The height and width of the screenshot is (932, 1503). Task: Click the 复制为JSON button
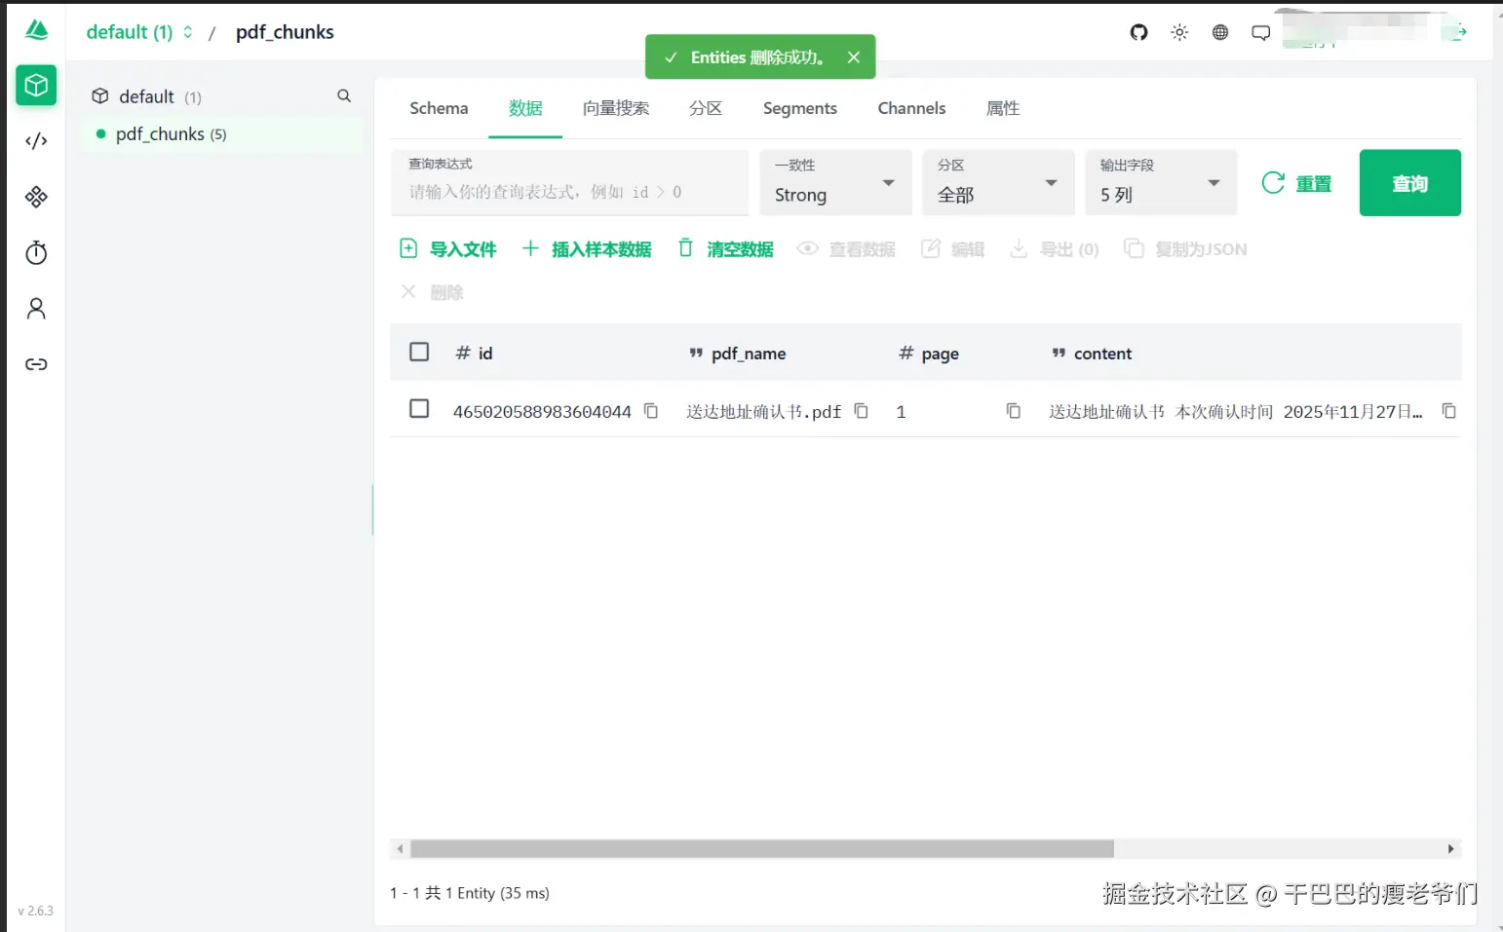click(x=1185, y=249)
